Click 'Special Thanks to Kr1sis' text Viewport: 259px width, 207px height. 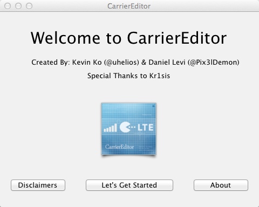coord(128,75)
